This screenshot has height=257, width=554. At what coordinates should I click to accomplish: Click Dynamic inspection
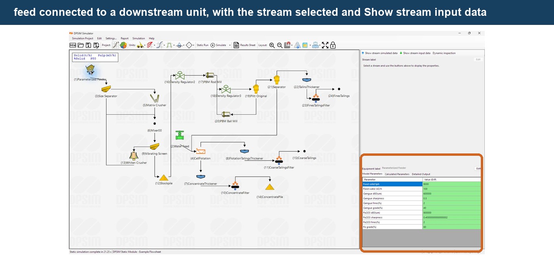click(444, 53)
